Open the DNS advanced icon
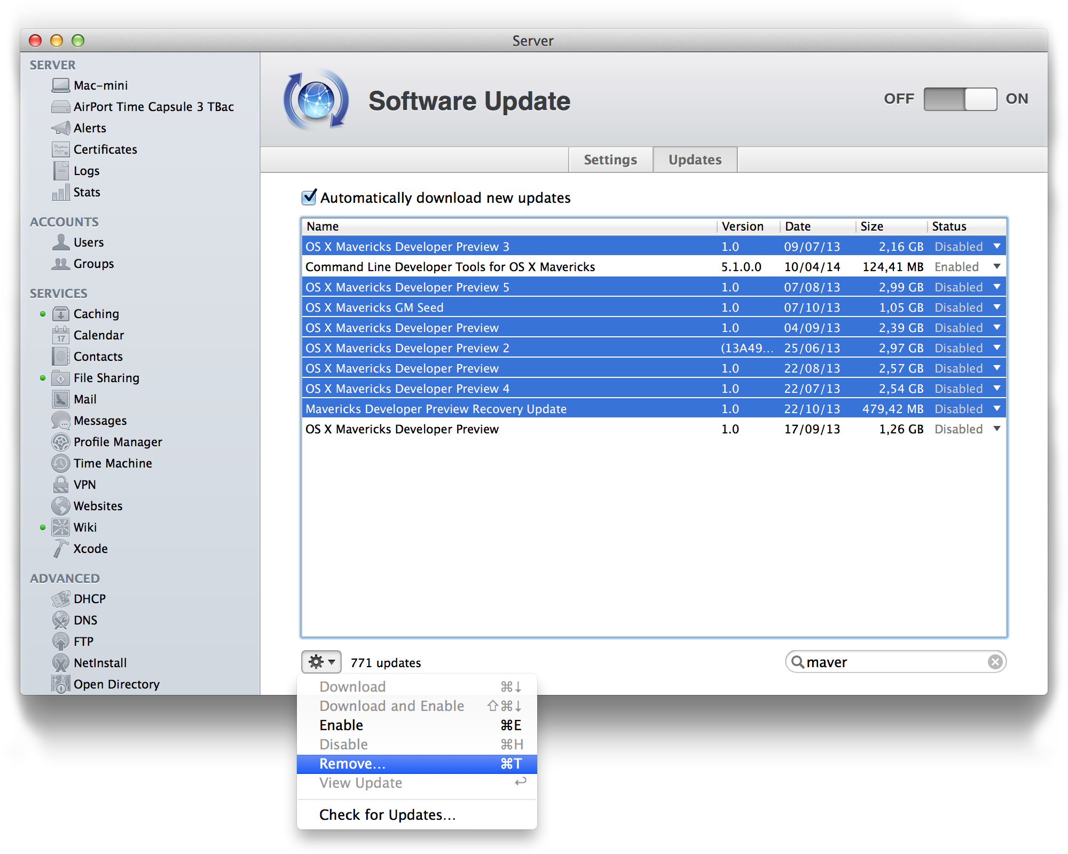This screenshot has width=1068, height=854. pyautogui.click(x=61, y=620)
